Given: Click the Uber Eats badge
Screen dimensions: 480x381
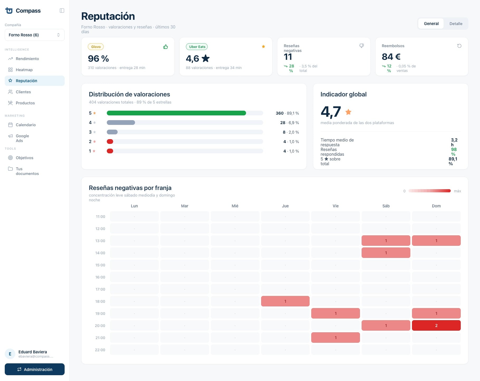Looking at the screenshot, I should [x=197, y=47].
